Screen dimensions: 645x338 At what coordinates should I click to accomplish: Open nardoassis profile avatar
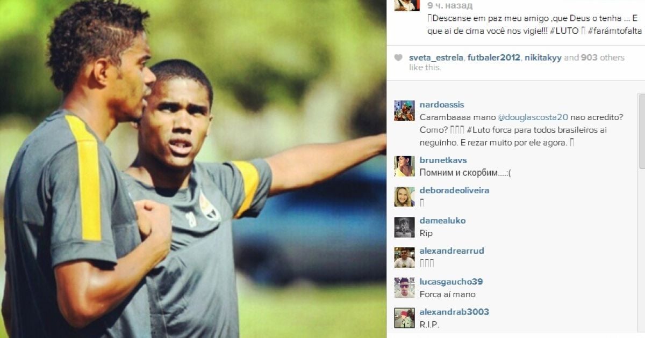(x=404, y=111)
